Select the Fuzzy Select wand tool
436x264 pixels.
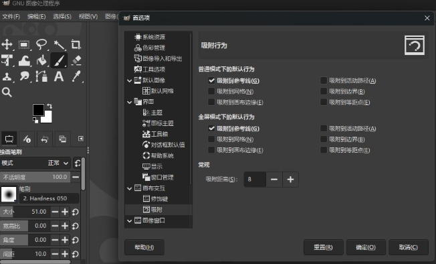(x=59, y=44)
